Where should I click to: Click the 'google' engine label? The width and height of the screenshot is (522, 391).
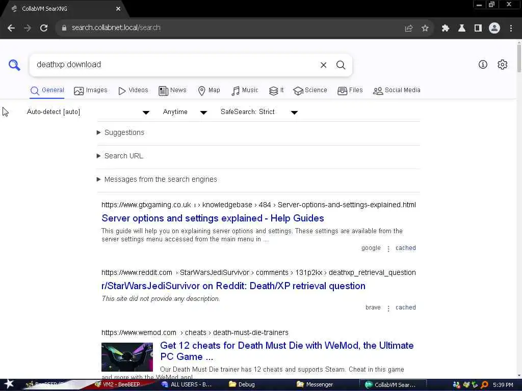[x=371, y=248]
